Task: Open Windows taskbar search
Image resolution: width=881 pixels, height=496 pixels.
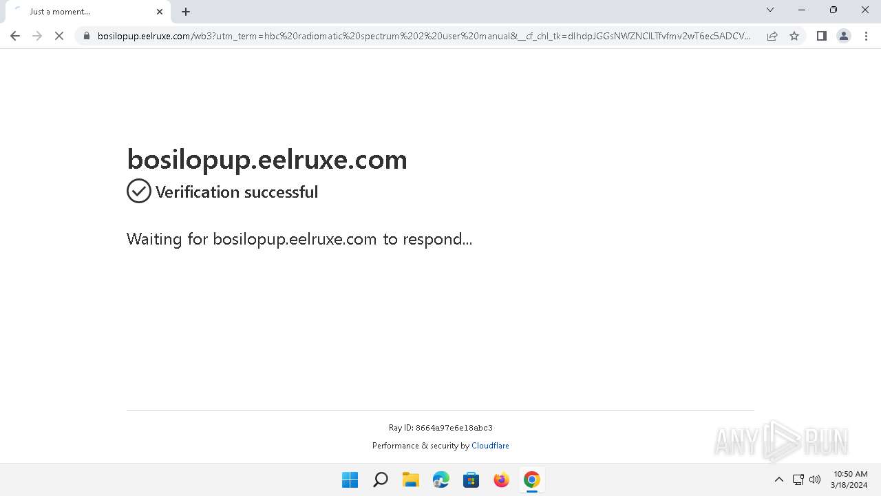Action: (380, 479)
